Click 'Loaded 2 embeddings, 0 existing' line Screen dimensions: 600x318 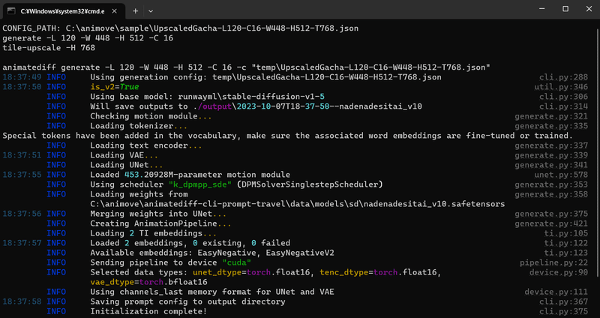(190, 243)
